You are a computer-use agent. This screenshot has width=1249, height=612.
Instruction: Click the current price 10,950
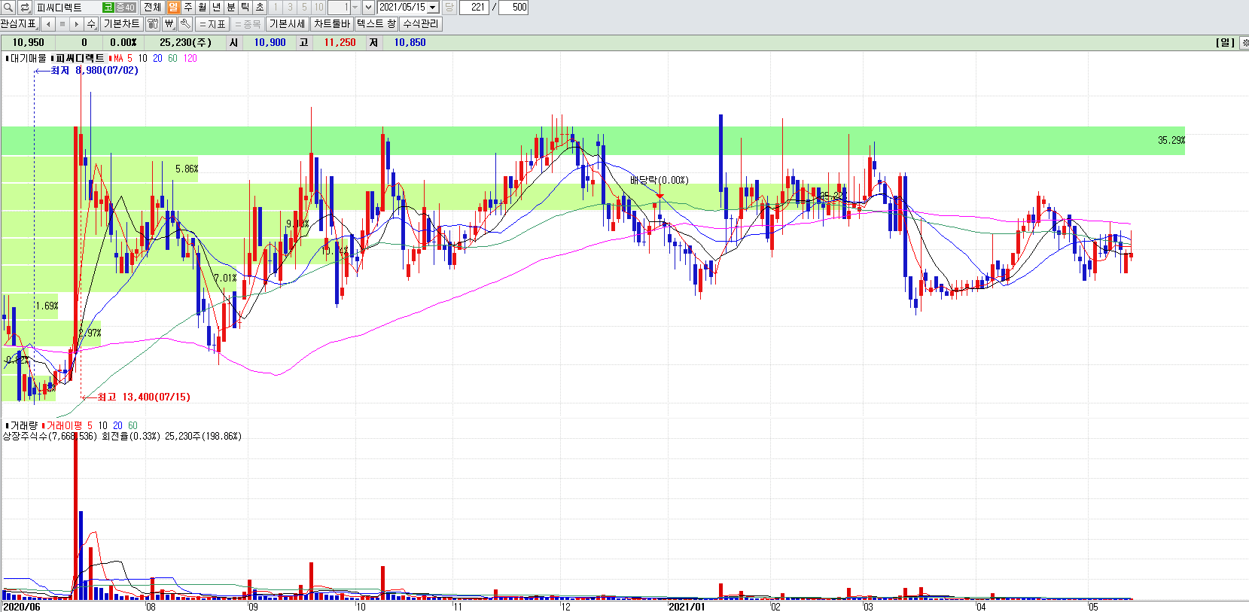[x=29, y=43]
